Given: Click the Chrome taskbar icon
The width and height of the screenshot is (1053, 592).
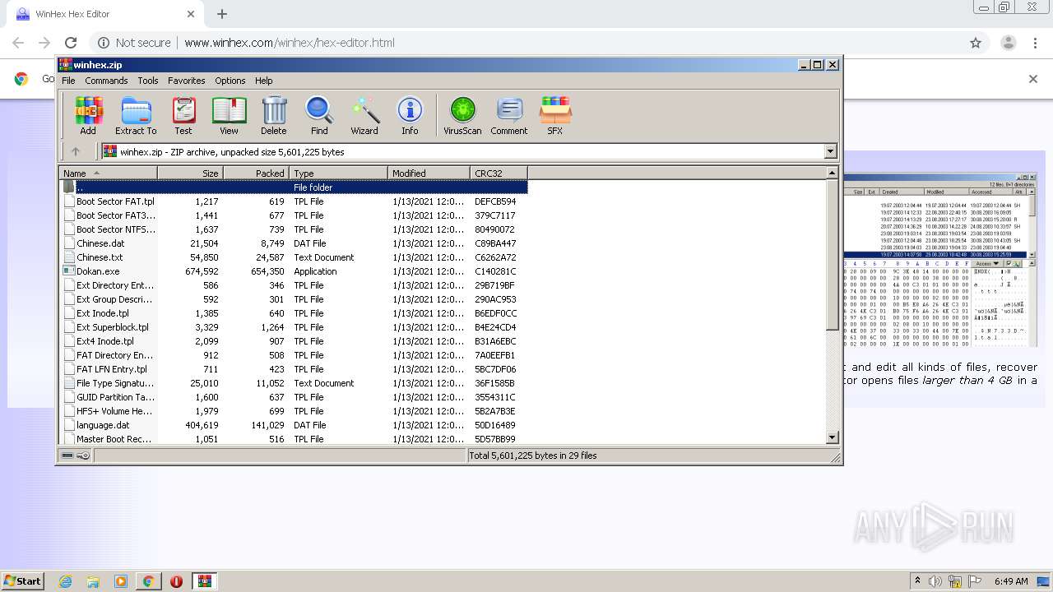Looking at the screenshot, I should click(148, 581).
